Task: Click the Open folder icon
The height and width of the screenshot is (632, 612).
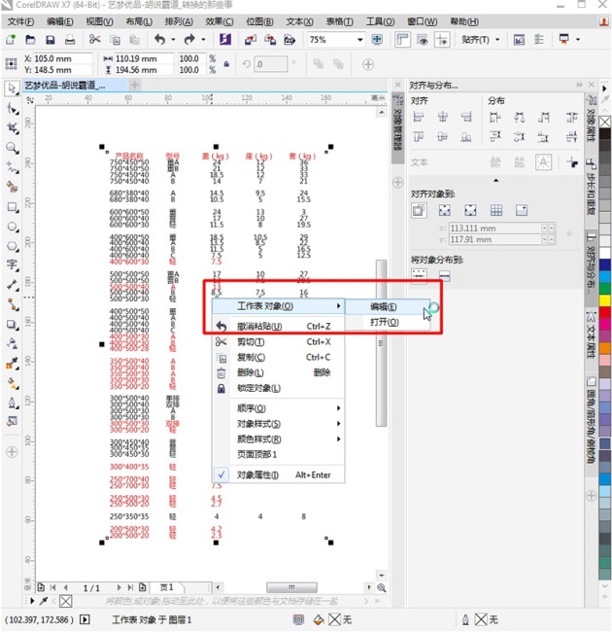Action: click(30, 40)
